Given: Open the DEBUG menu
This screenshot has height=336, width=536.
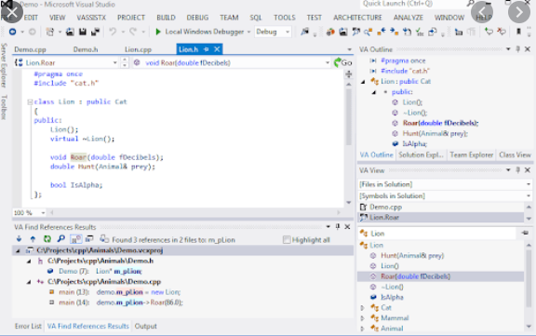Looking at the screenshot, I should [197, 18].
